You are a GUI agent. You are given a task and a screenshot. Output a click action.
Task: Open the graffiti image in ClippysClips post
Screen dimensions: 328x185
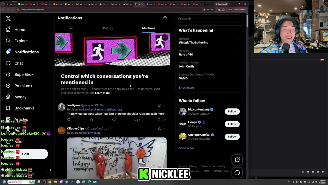117,158
